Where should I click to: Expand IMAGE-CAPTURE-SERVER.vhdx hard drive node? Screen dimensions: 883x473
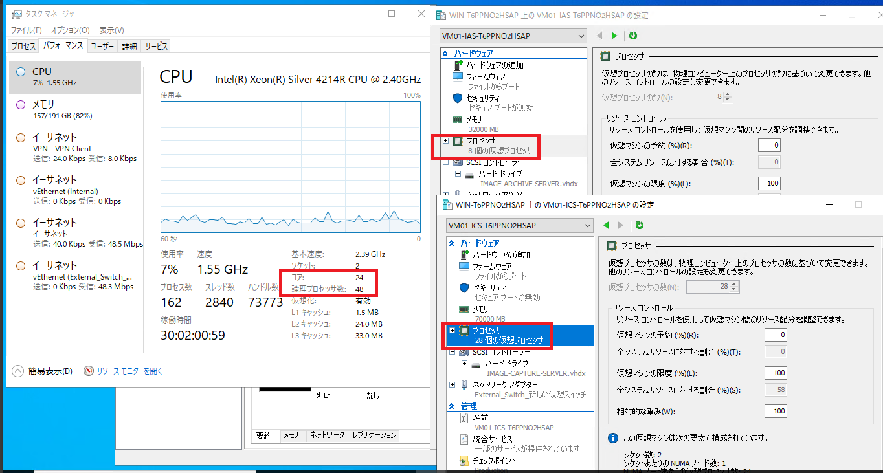click(x=465, y=364)
